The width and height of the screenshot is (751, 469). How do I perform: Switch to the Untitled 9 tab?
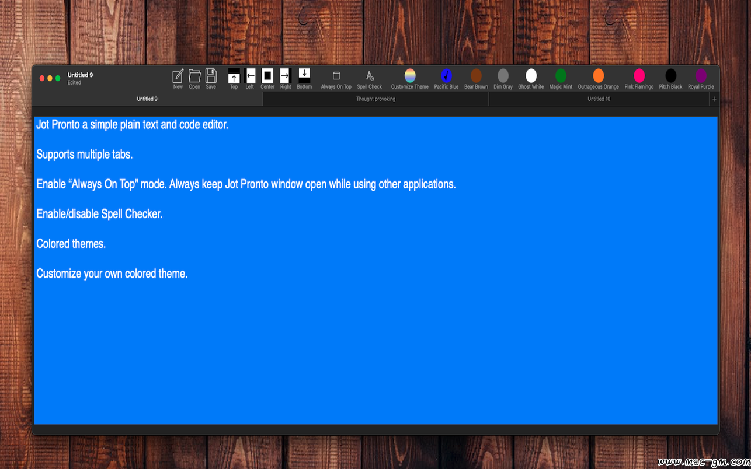(x=147, y=99)
